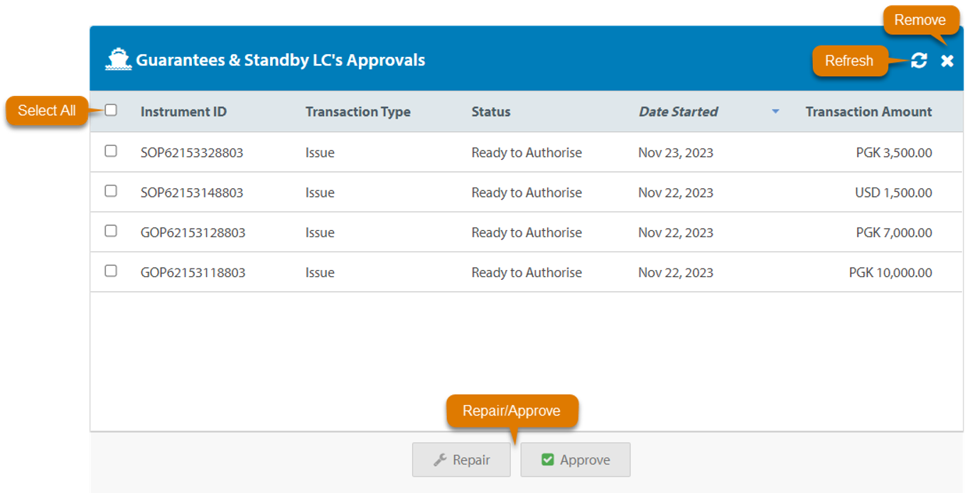970x493 pixels.
Task: Toggle the Select All checkbox
Action: coord(110,110)
